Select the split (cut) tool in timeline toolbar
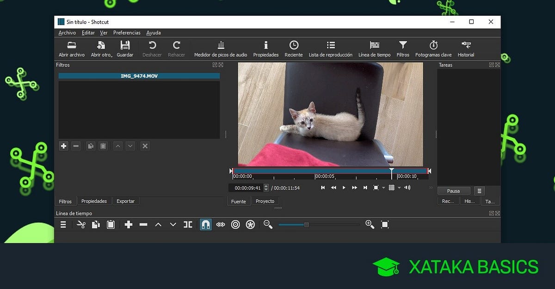 point(188,224)
